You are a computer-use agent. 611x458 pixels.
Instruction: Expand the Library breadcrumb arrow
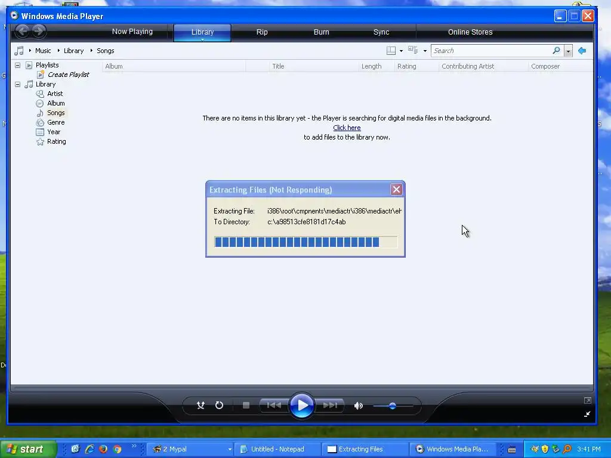click(x=58, y=51)
